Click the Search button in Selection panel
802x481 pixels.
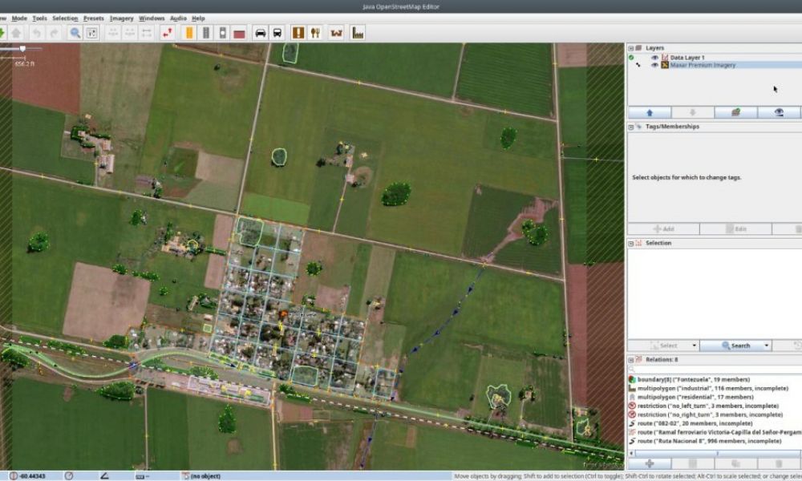pos(735,346)
